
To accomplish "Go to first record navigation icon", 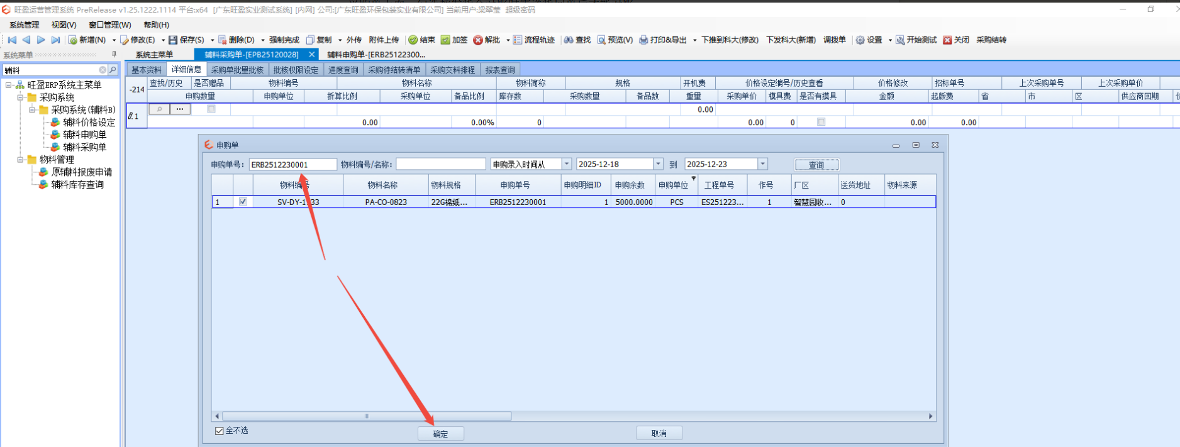I will [x=12, y=40].
